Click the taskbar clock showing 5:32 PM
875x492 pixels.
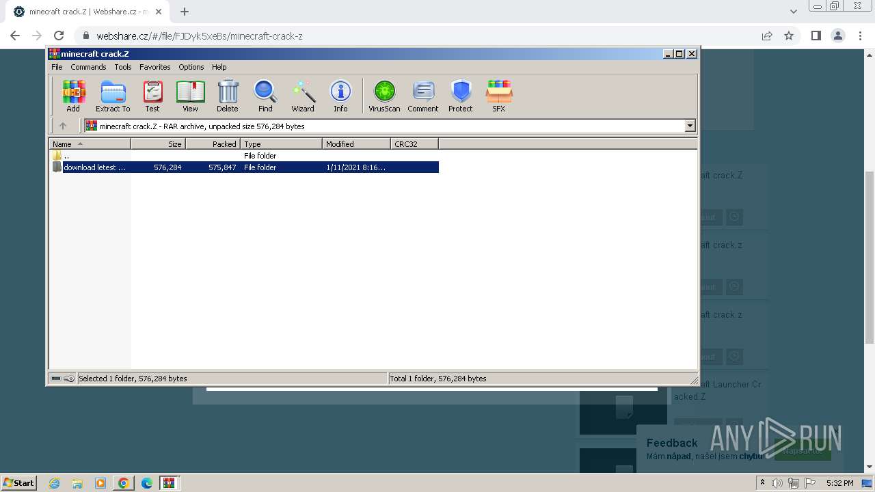pos(839,483)
